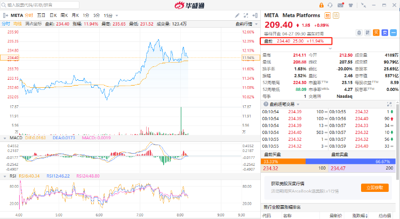Toggle 均线 moving average display
Screen dimensions: 400x219
(18, 23)
